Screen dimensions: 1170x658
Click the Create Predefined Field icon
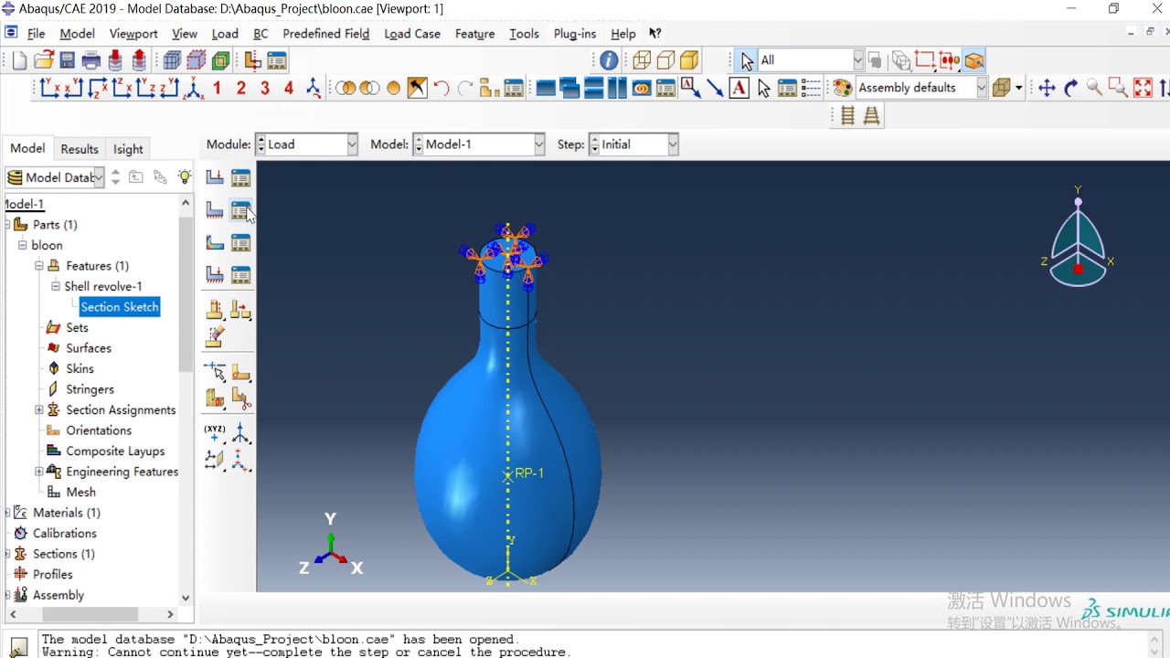(x=215, y=243)
